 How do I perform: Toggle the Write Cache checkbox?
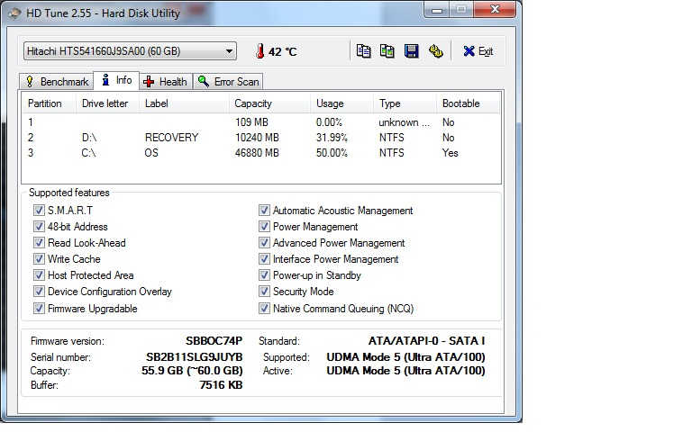click(x=39, y=259)
